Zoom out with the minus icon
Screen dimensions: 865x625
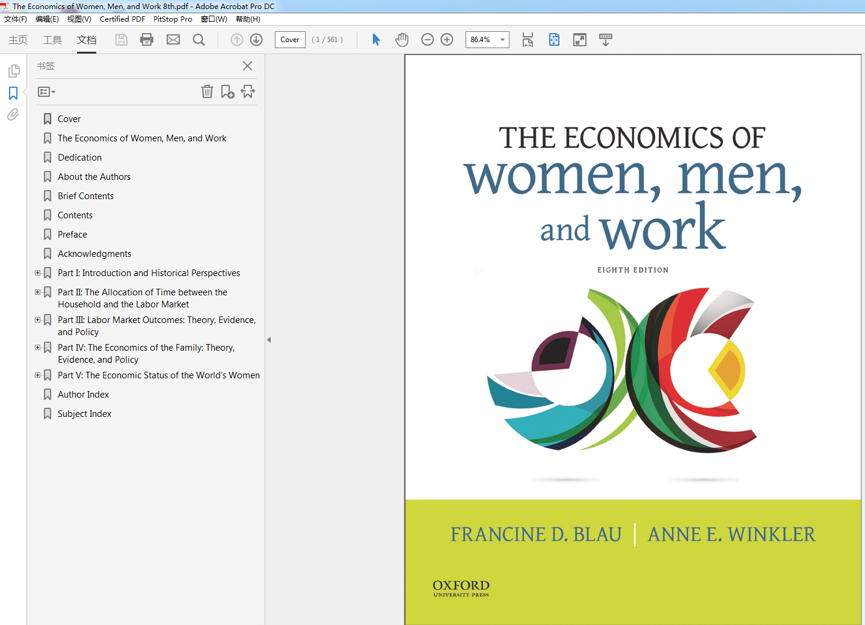click(x=428, y=40)
